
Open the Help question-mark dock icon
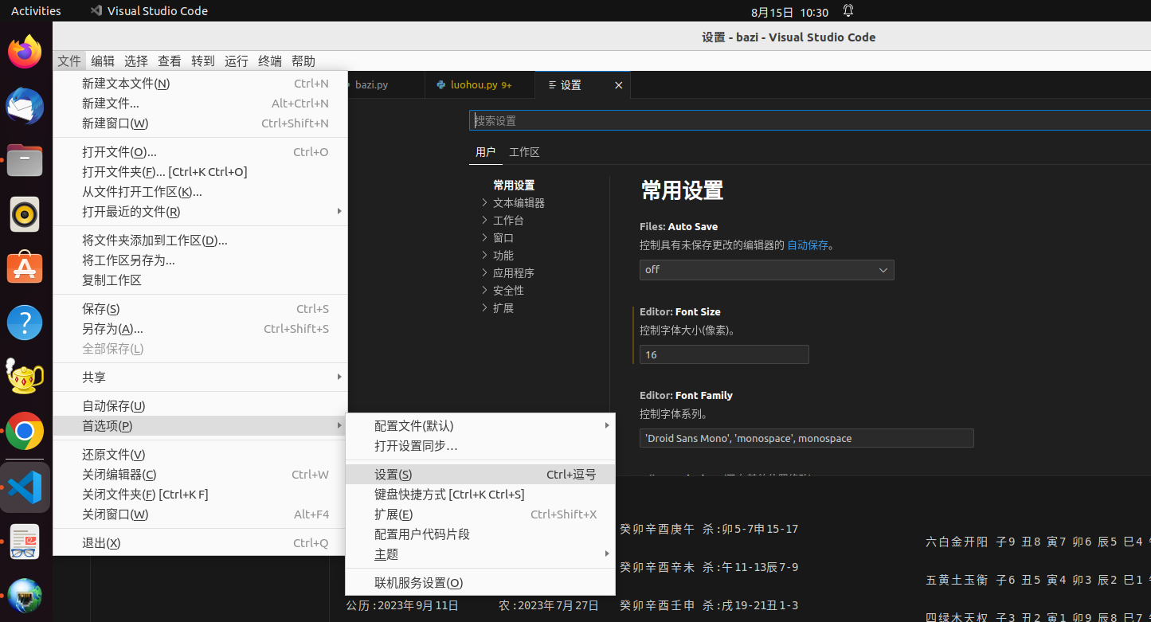25,323
